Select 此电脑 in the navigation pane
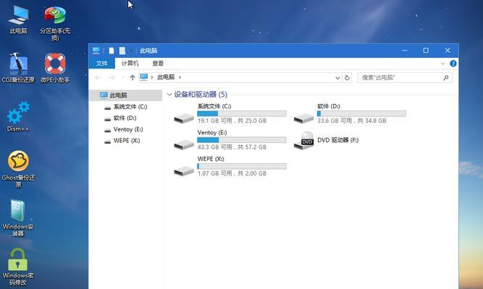This screenshot has width=483, height=289. pos(126,95)
